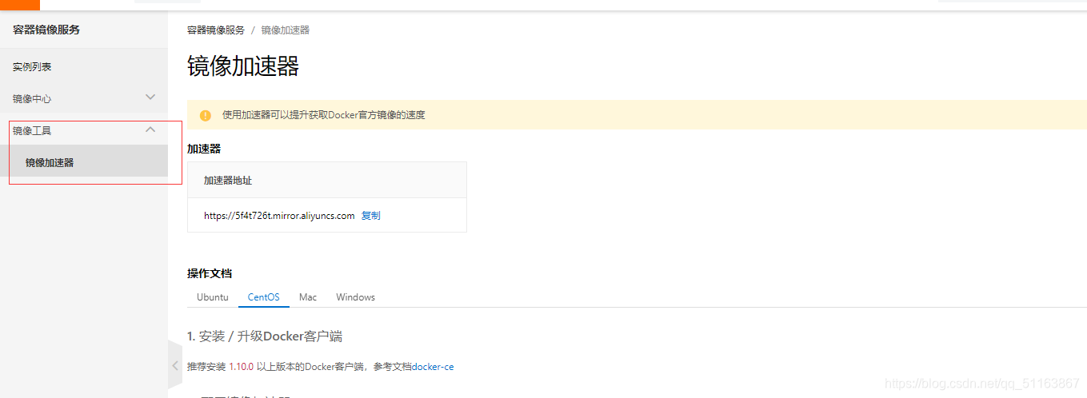The width and height of the screenshot is (1087, 398).
Task: Switch to the Ubuntu tab
Action: click(213, 297)
